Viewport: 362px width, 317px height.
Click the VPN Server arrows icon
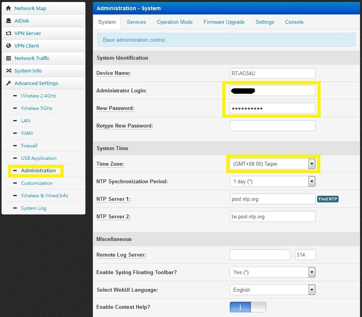tap(9, 33)
